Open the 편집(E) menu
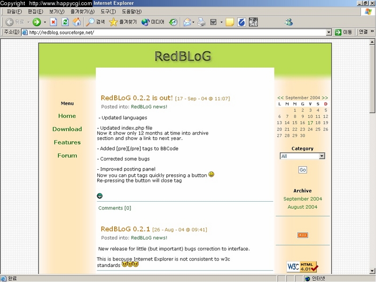Image resolution: width=376 pixels, height=282 pixels. 36,11
